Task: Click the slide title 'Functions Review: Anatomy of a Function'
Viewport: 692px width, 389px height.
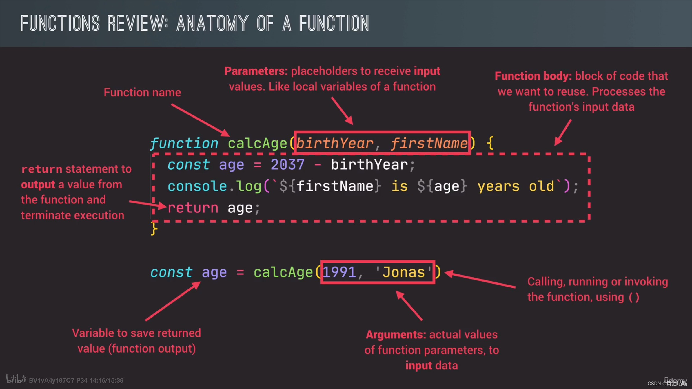Action: tap(195, 23)
